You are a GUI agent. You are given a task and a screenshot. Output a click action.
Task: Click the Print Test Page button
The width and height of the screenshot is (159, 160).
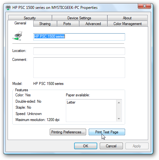pyautogui.click(x=107, y=132)
